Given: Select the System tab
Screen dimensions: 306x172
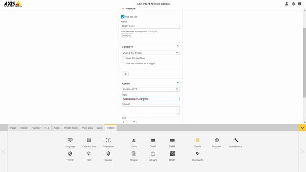Looking at the screenshot, I should (x=110, y=128).
